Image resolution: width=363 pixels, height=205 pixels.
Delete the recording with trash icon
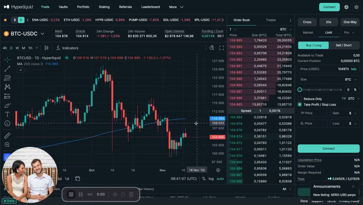pyautogui.click(x=131, y=194)
